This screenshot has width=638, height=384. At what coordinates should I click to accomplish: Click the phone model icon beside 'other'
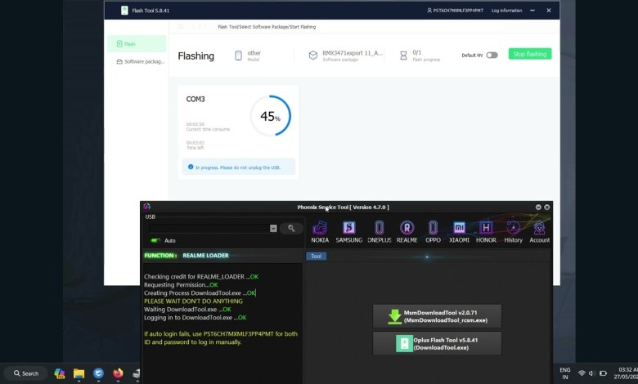[239, 56]
